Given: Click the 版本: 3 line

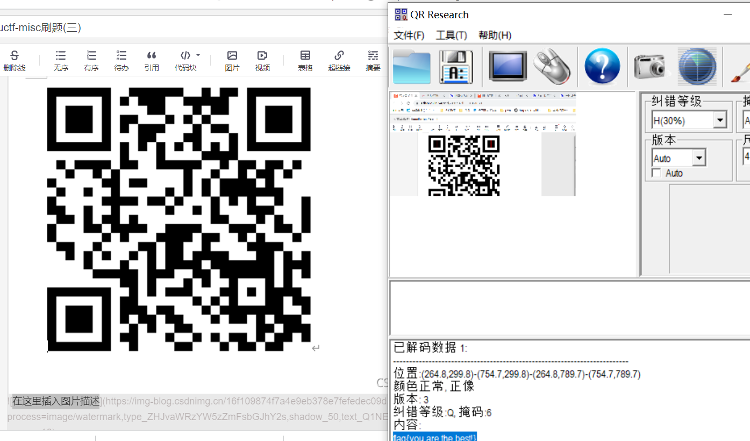Looking at the screenshot, I should (x=411, y=399).
